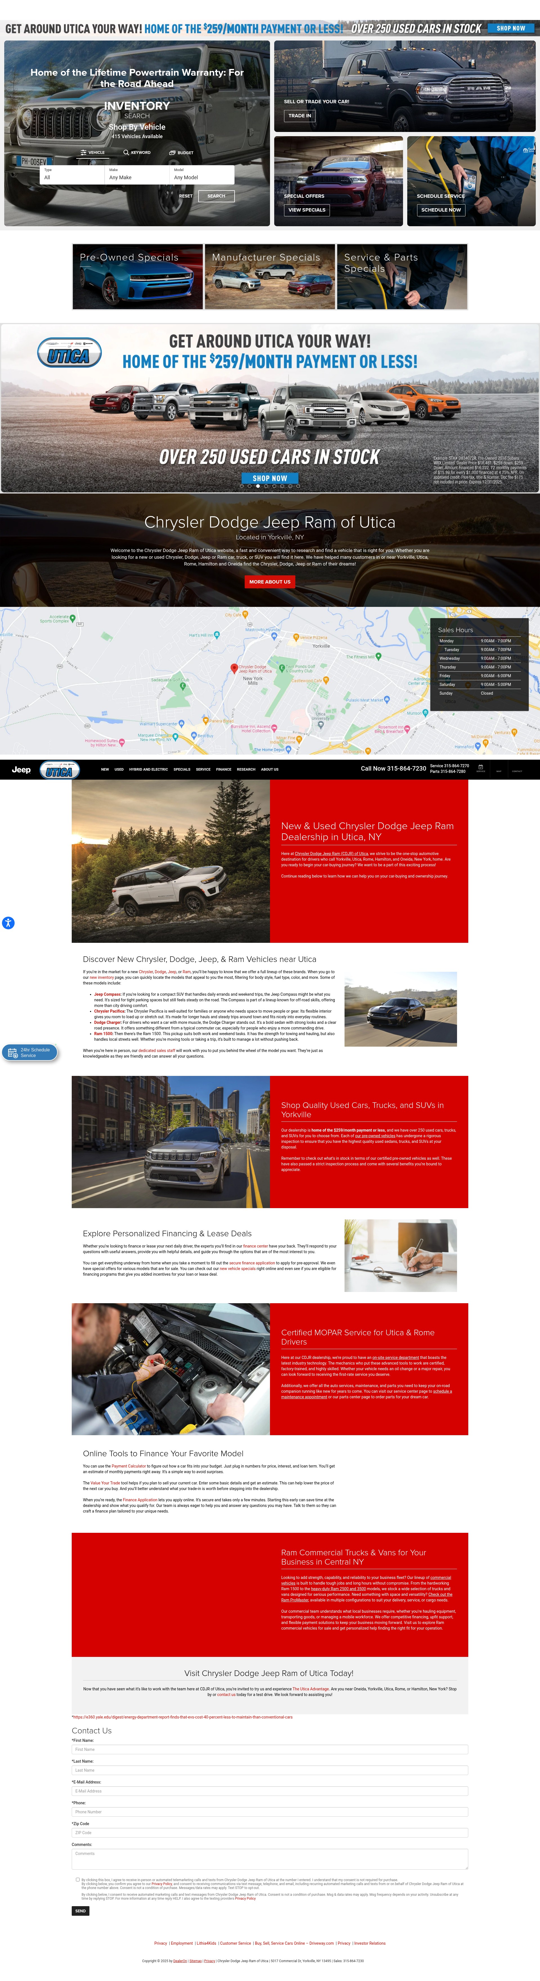This screenshot has width=540, height=1981.
Task: Click the Jeep Compass link in model list
Action: (x=108, y=994)
